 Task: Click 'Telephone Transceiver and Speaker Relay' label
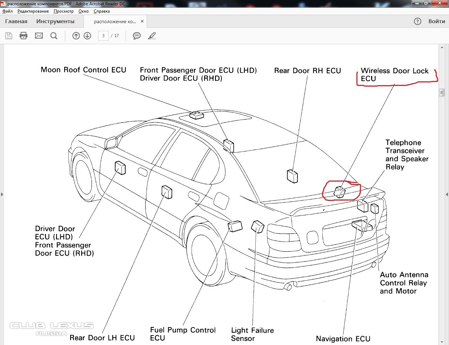tap(407, 155)
